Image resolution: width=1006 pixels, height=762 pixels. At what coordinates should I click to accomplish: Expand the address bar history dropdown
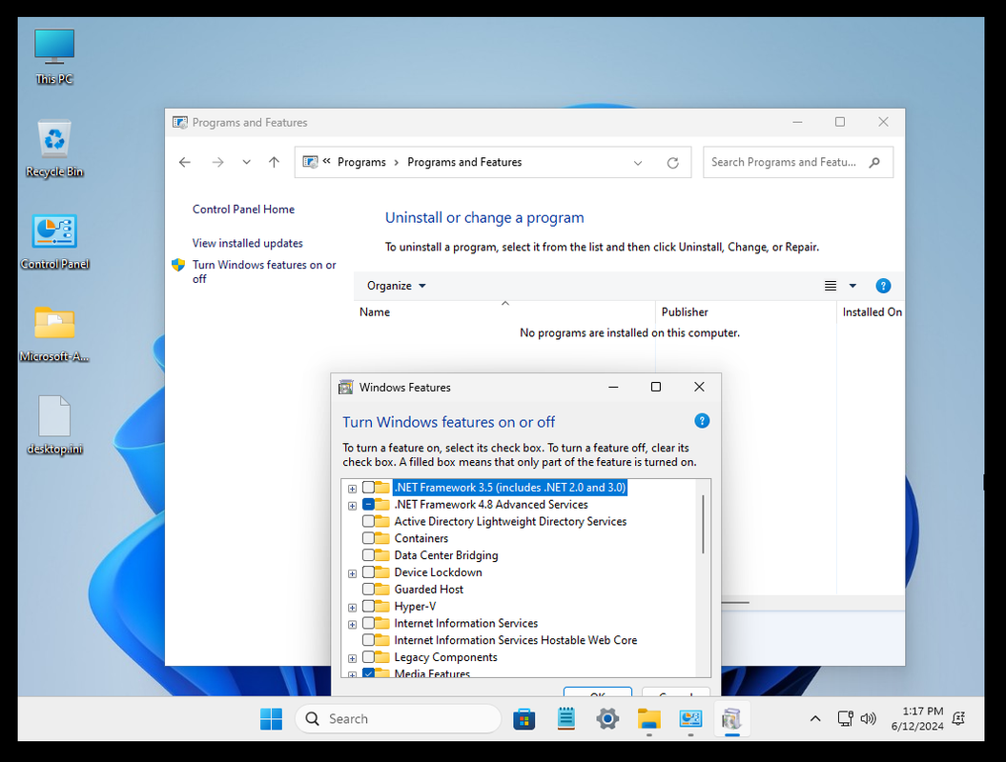coord(638,163)
